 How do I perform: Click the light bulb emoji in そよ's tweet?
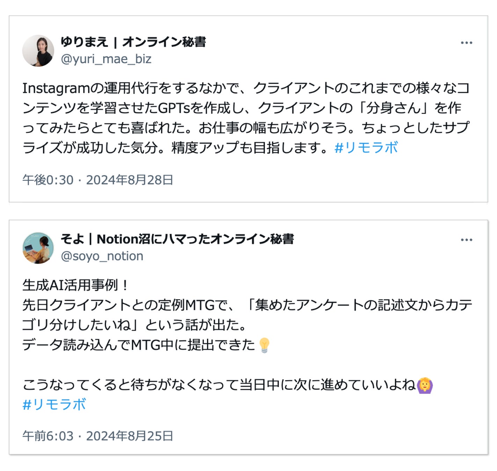click(264, 345)
